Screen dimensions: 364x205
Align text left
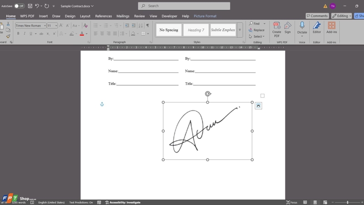coord(96,34)
